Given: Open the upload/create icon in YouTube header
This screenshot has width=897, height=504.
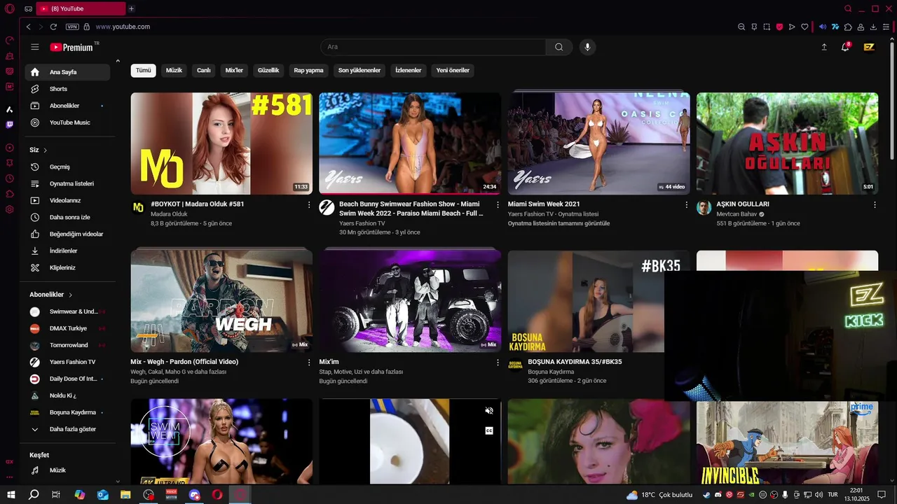Looking at the screenshot, I should pos(824,47).
